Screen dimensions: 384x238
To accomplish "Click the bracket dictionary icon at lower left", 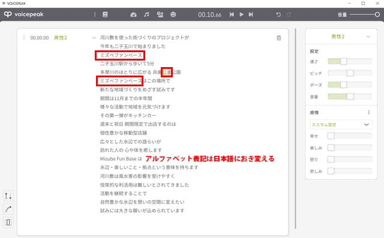I will click(8, 222).
